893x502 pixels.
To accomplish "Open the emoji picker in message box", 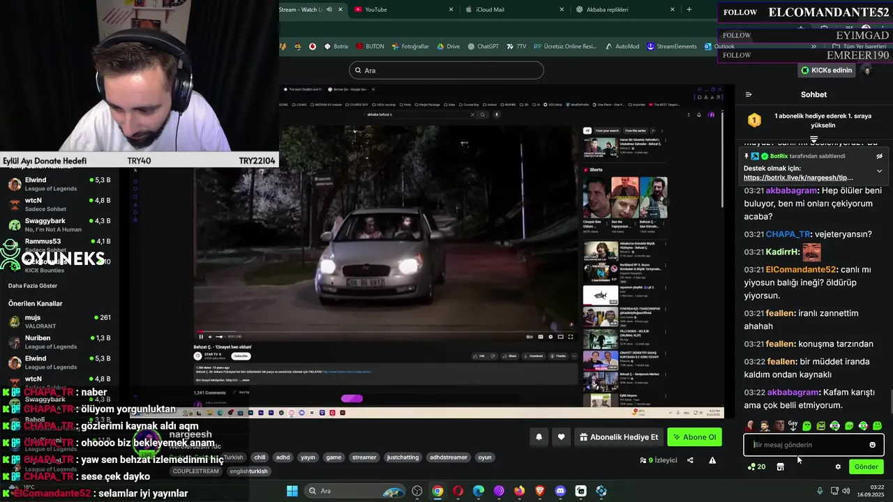I will click(872, 445).
